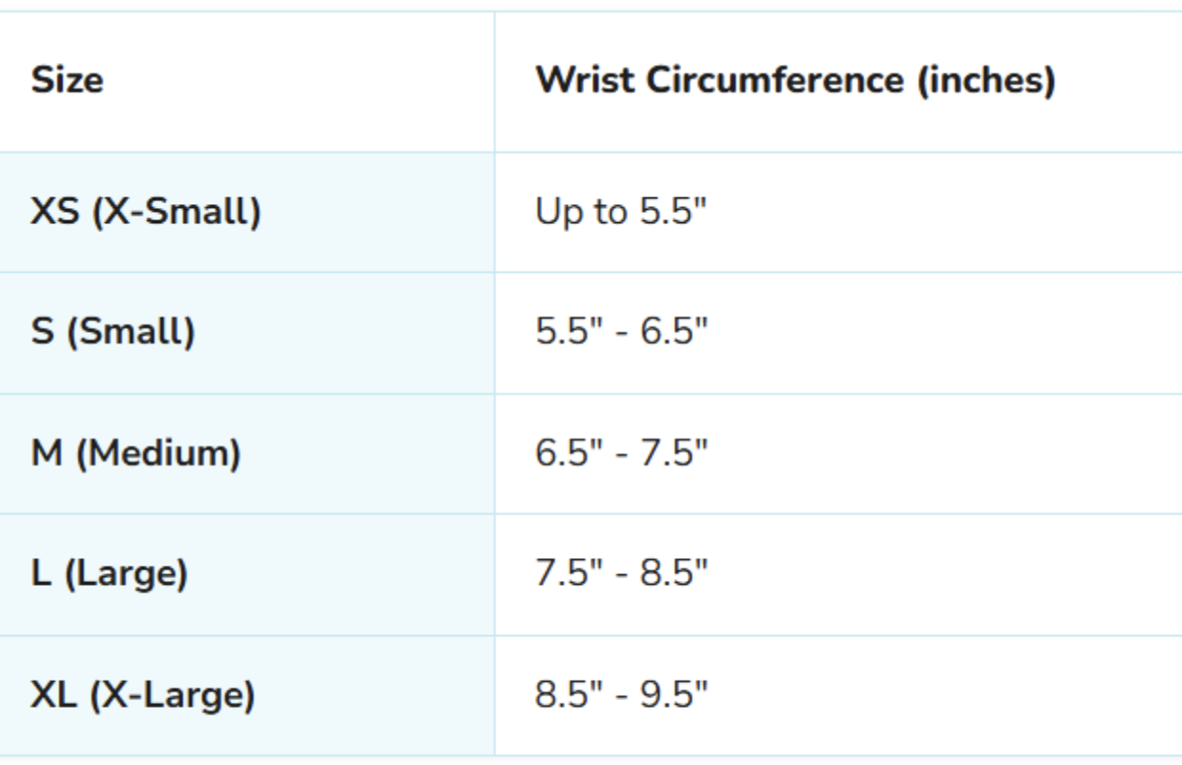
Task: Select the S (Small) size cell
Action: tap(112, 333)
